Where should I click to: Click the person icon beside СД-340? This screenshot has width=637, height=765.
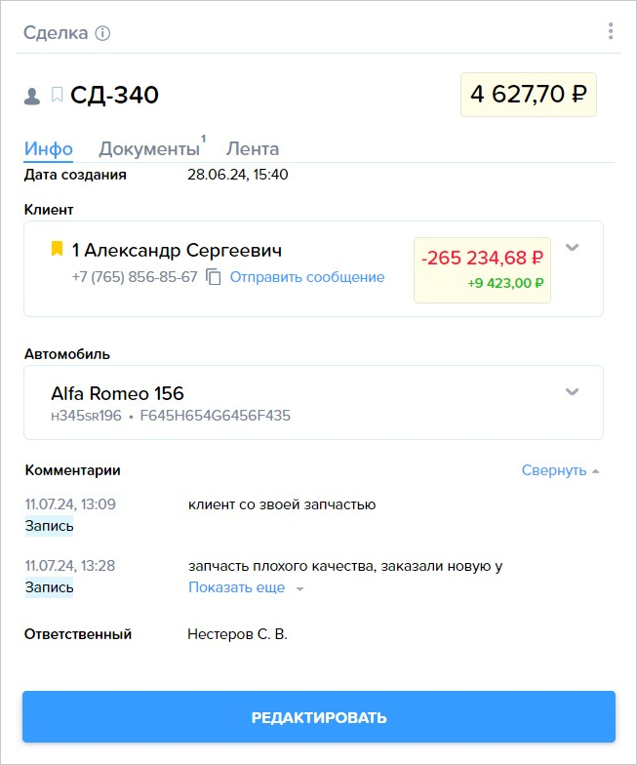pos(32,96)
